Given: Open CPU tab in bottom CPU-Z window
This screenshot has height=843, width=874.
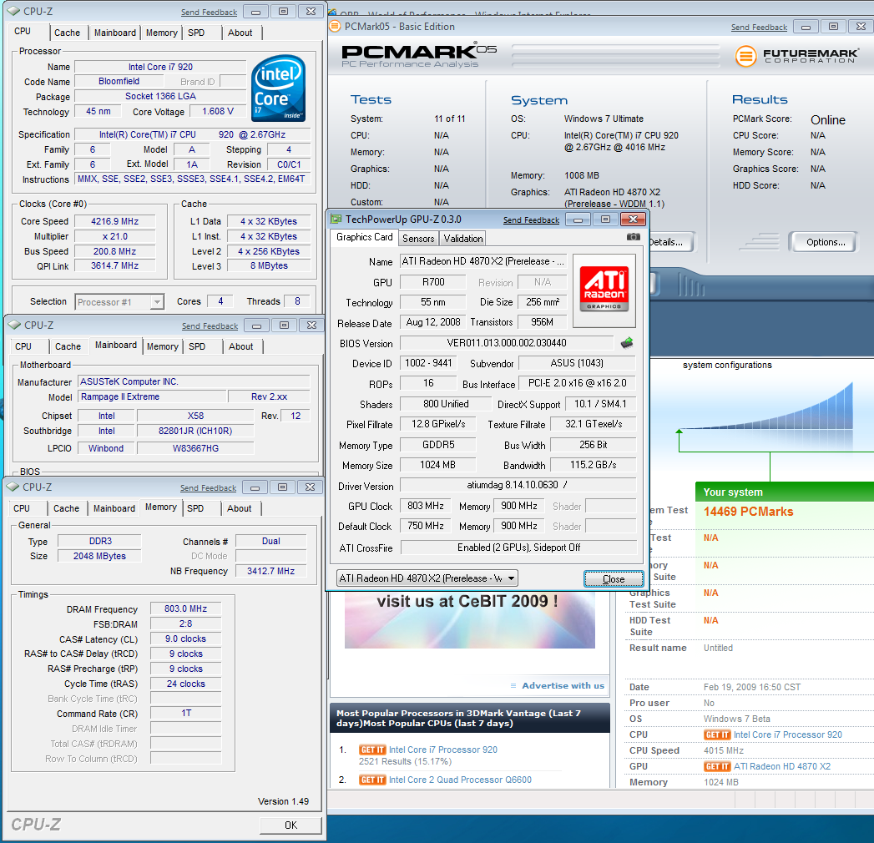Looking at the screenshot, I should click(22, 508).
